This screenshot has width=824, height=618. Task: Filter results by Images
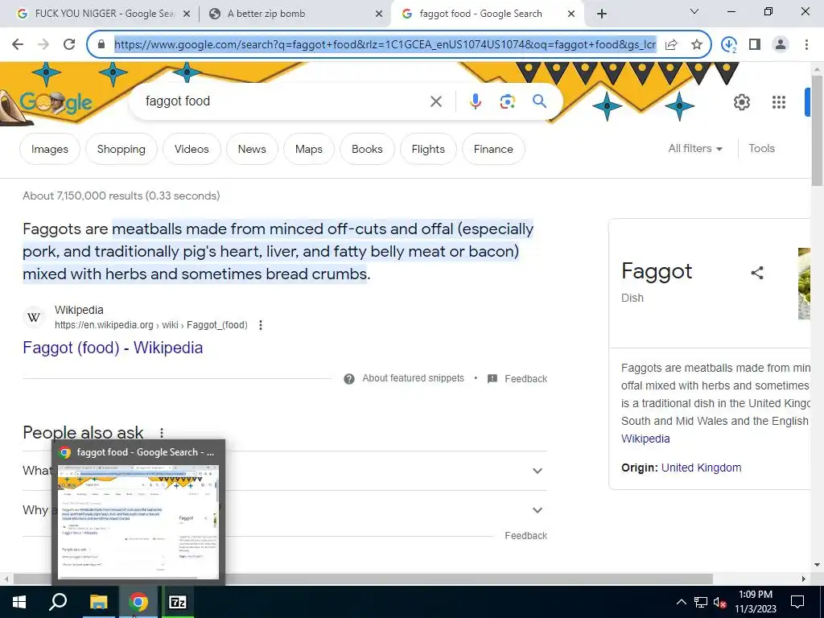(x=49, y=149)
